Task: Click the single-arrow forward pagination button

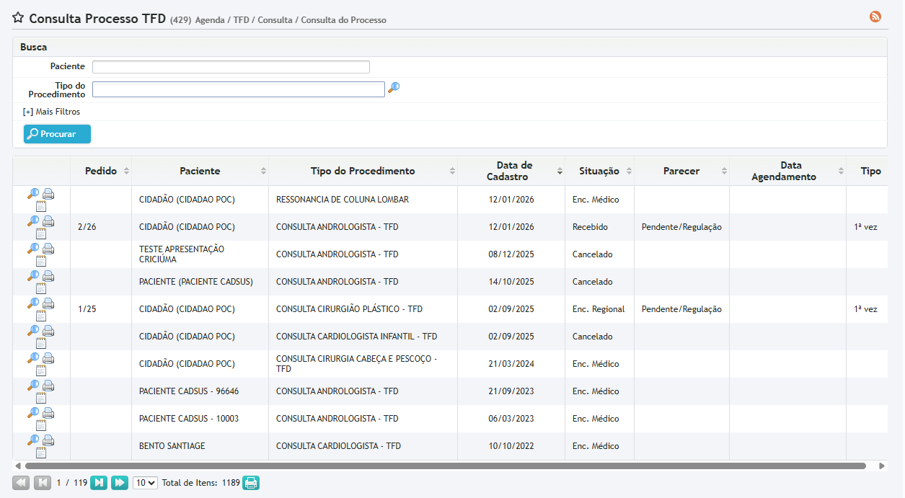Action: coord(99,483)
